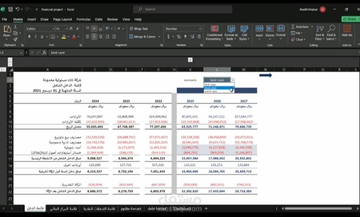Click the Insert cells icon
This screenshot has width=360, height=217.
[259, 29]
